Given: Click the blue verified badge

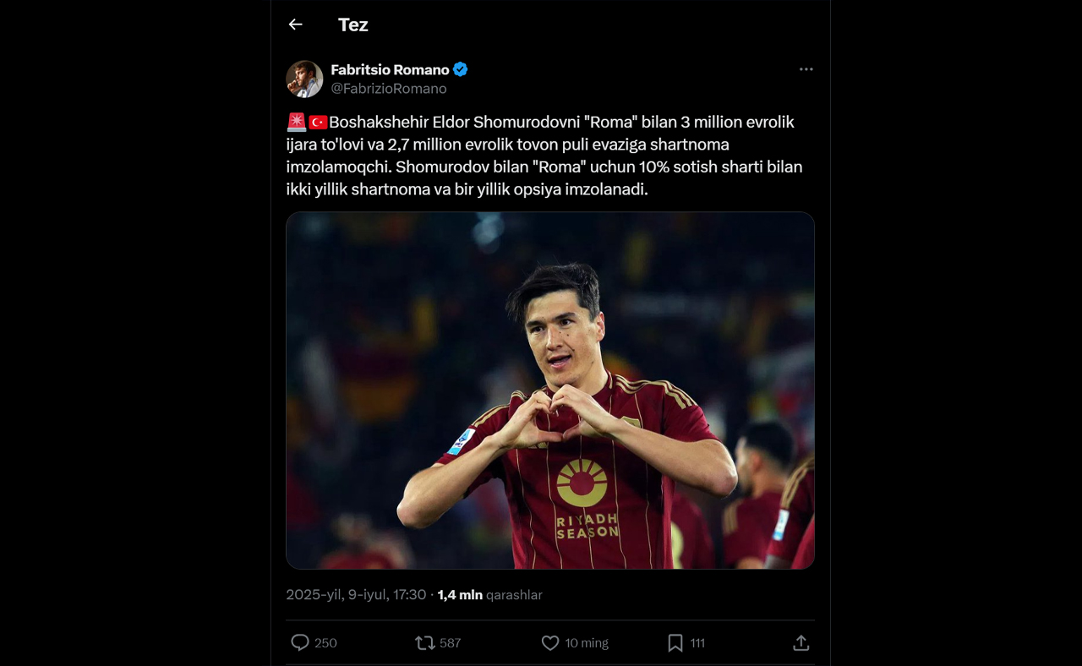Looking at the screenshot, I should pos(461,69).
